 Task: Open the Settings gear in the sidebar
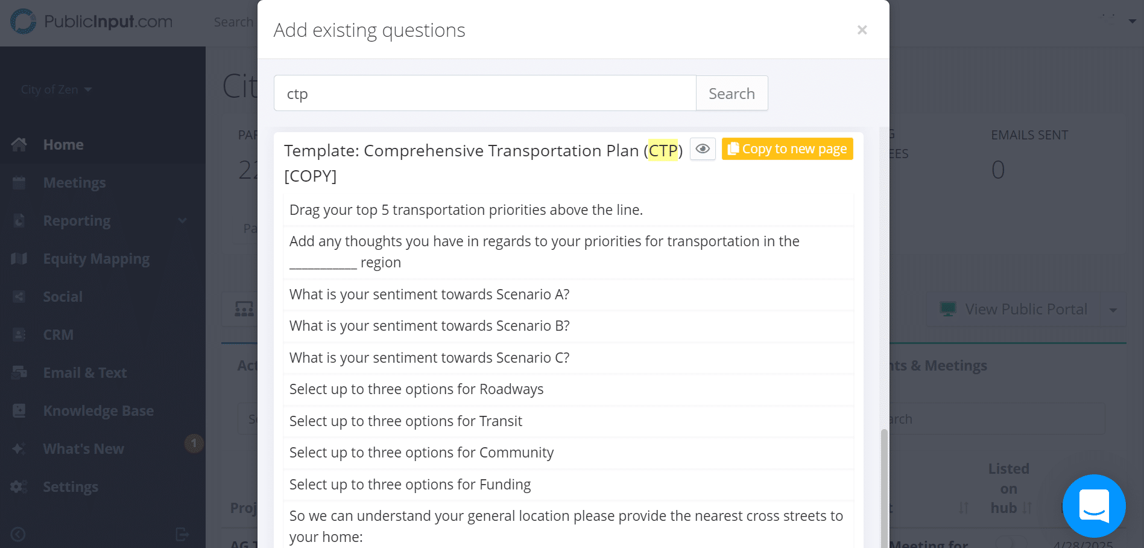coord(19,486)
